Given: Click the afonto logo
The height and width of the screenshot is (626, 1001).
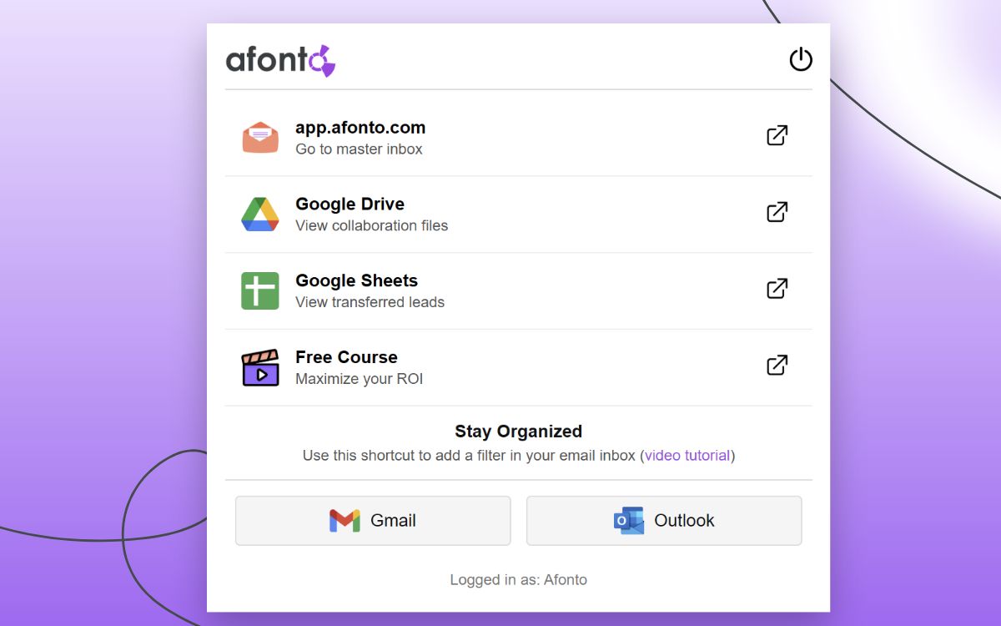Looking at the screenshot, I should [281, 60].
